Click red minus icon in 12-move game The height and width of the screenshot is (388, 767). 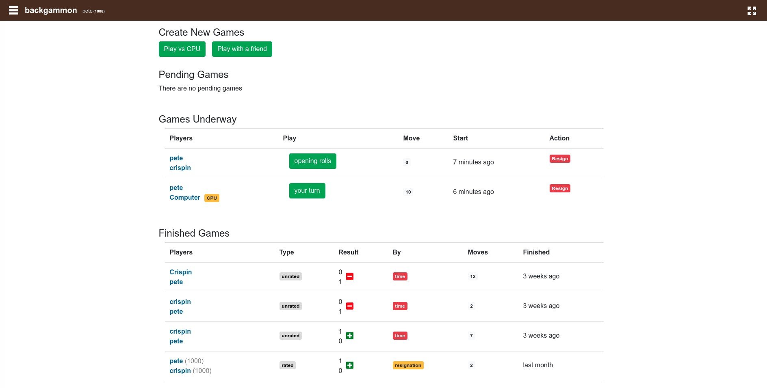(350, 276)
